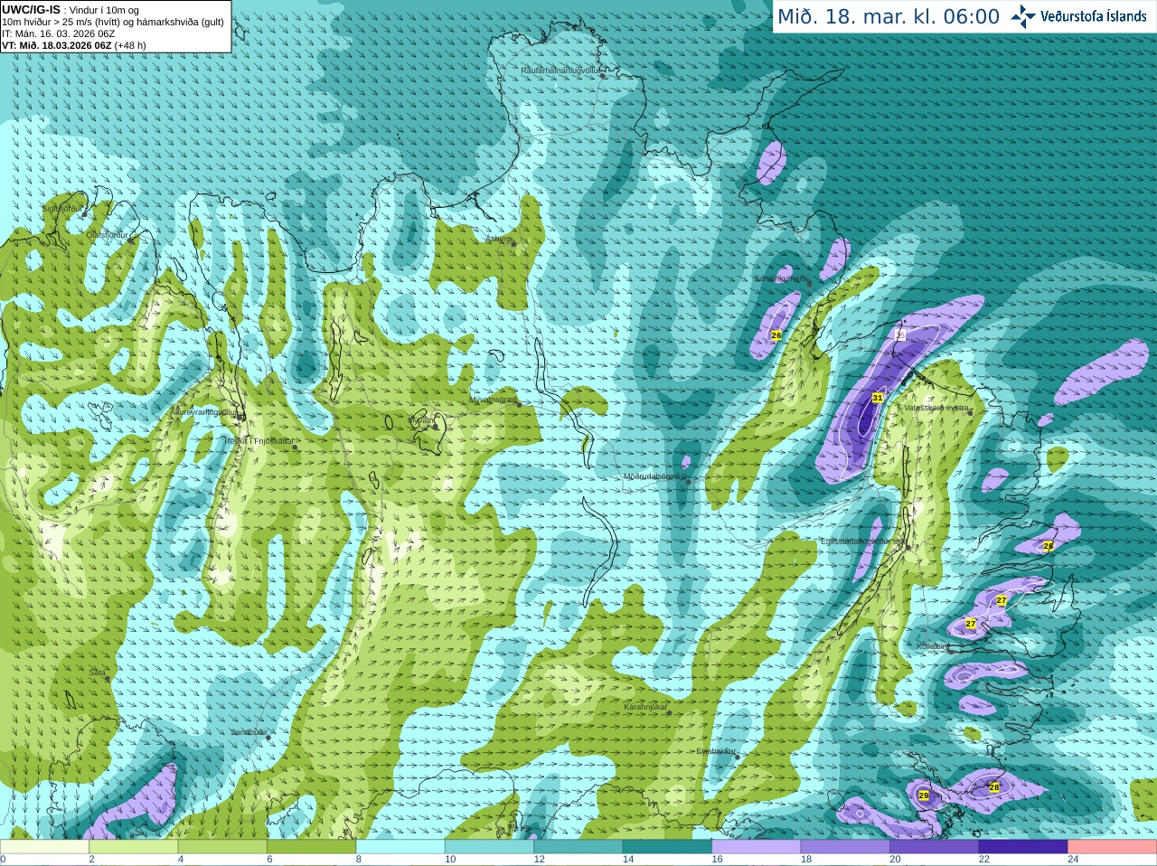Pick the 12–14 m/s legend color
The height and width of the screenshot is (866, 1157).
(x=578, y=847)
